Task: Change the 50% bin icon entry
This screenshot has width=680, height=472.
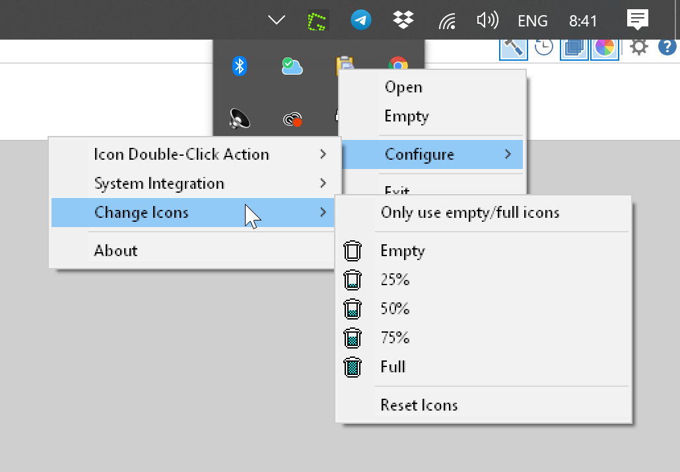Action: pyautogui.click(x=483, y=309)
